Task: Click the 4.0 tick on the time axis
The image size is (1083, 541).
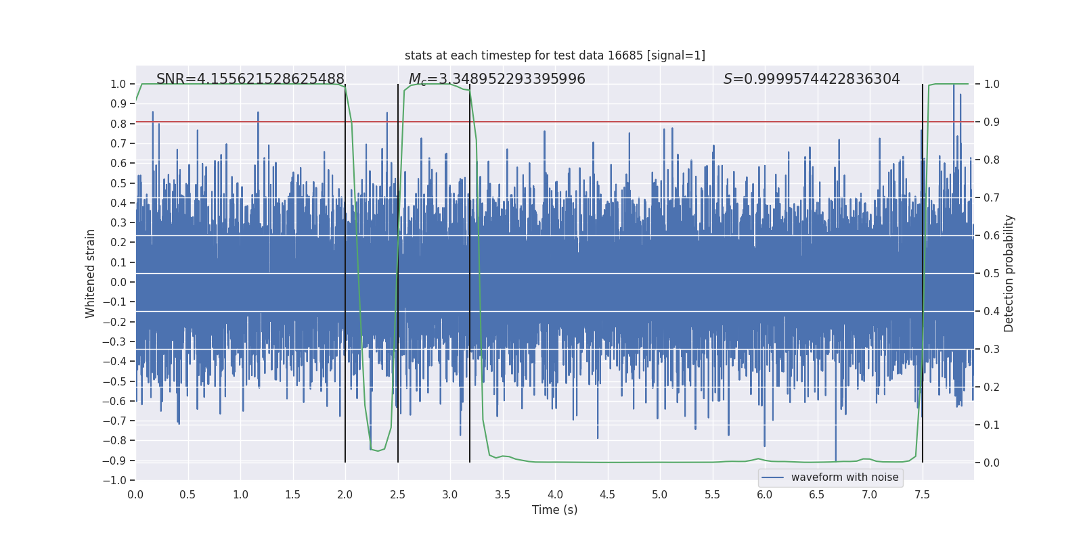Action: pos(555,494)
